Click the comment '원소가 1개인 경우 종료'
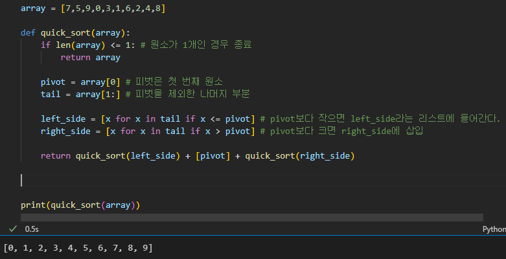Viewport: 506px width, 259px height. pos(196,45)
